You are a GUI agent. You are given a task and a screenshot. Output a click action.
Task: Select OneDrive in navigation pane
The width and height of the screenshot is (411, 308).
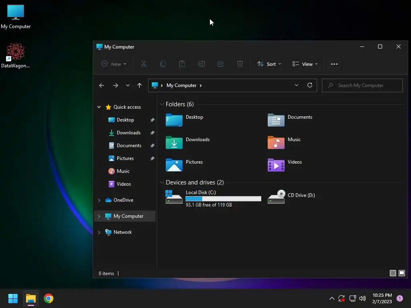coord(123,200)
